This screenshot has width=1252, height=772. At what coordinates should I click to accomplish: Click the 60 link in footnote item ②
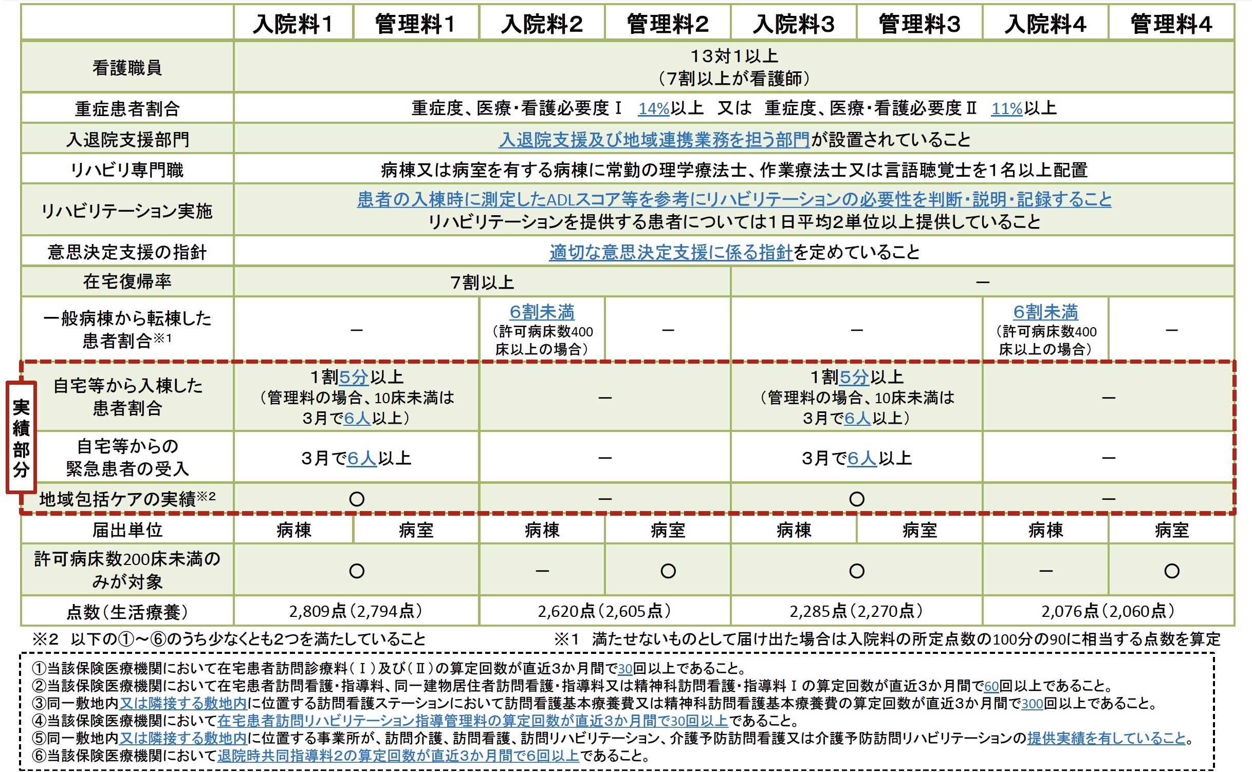991,686
